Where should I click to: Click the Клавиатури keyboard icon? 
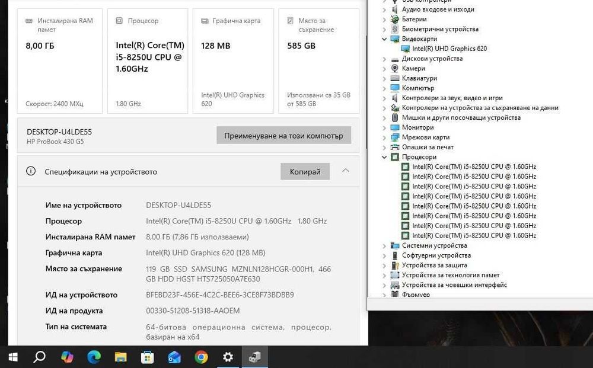pos(395,78)
